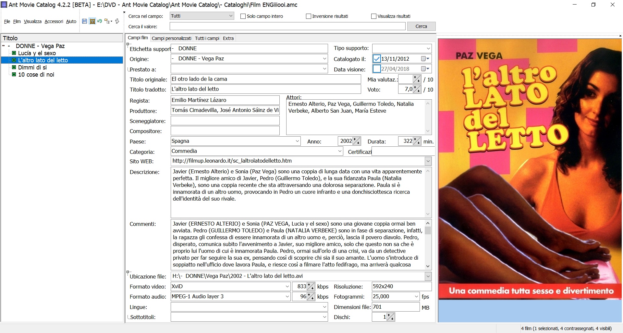Uncheck the green box beside Lucía y el sexo
This screenshot has height=333, width=623.
14,53
